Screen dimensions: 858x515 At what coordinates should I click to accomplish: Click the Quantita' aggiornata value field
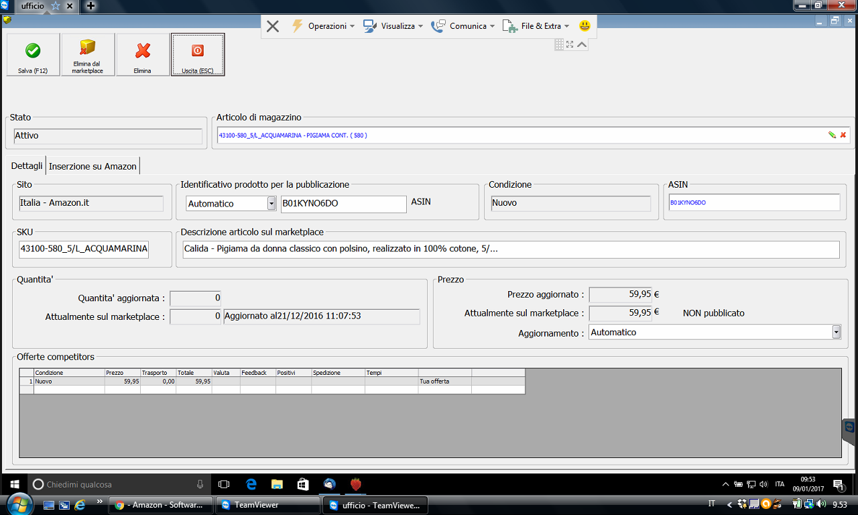(196, 298)
